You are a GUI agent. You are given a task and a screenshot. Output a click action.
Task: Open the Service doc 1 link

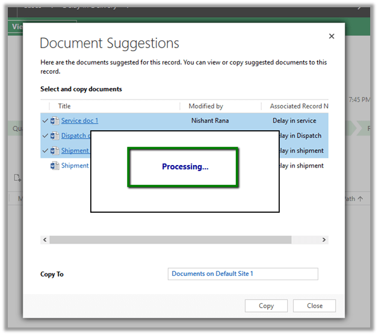(79, 121)
